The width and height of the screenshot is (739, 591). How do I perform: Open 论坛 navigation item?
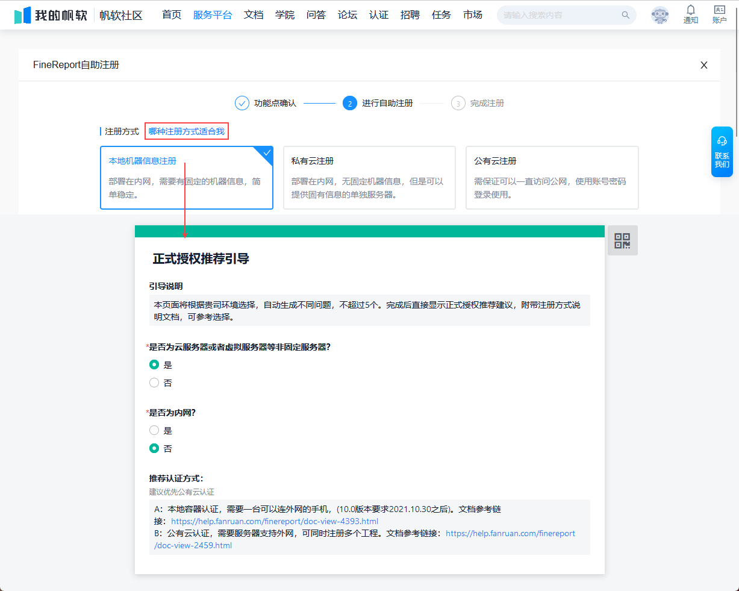[x=348, y=15]
